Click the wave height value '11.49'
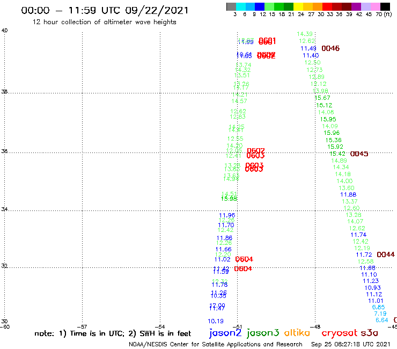Viewport: 397px width, 349px height. point(308,48)
